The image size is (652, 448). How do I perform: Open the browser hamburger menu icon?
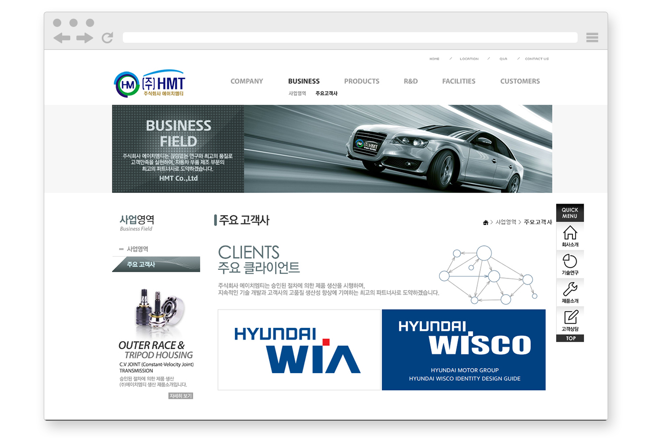tap(592, 38)
